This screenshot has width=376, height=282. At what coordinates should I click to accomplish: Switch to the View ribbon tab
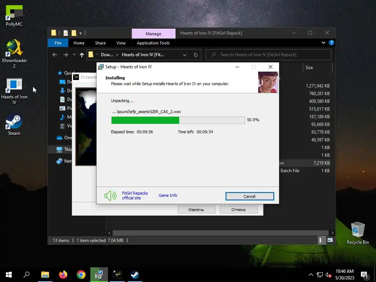(121, 43)
